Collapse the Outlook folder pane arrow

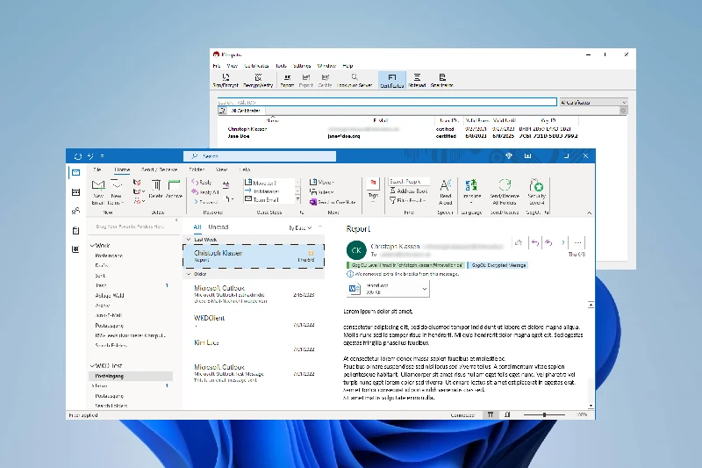click(x=176, y=220)
